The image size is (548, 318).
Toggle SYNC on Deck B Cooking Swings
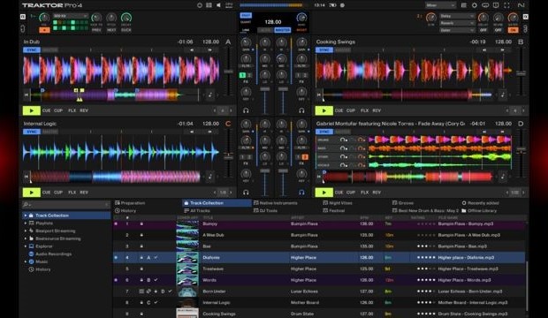coord(324,50)
